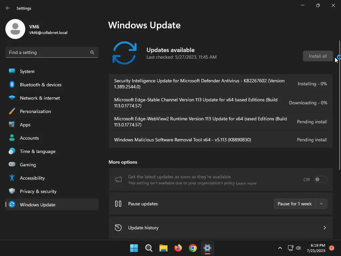Focus the Find a setting field
The height and width of the screenshot is (256, 341).
(x=52, y=52)
